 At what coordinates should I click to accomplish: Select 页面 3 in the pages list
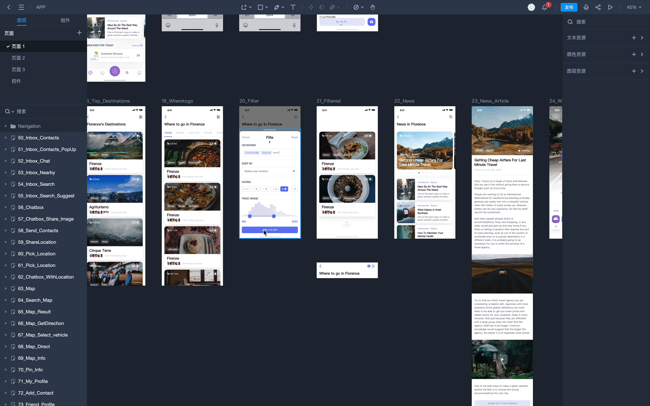[44, 70]
